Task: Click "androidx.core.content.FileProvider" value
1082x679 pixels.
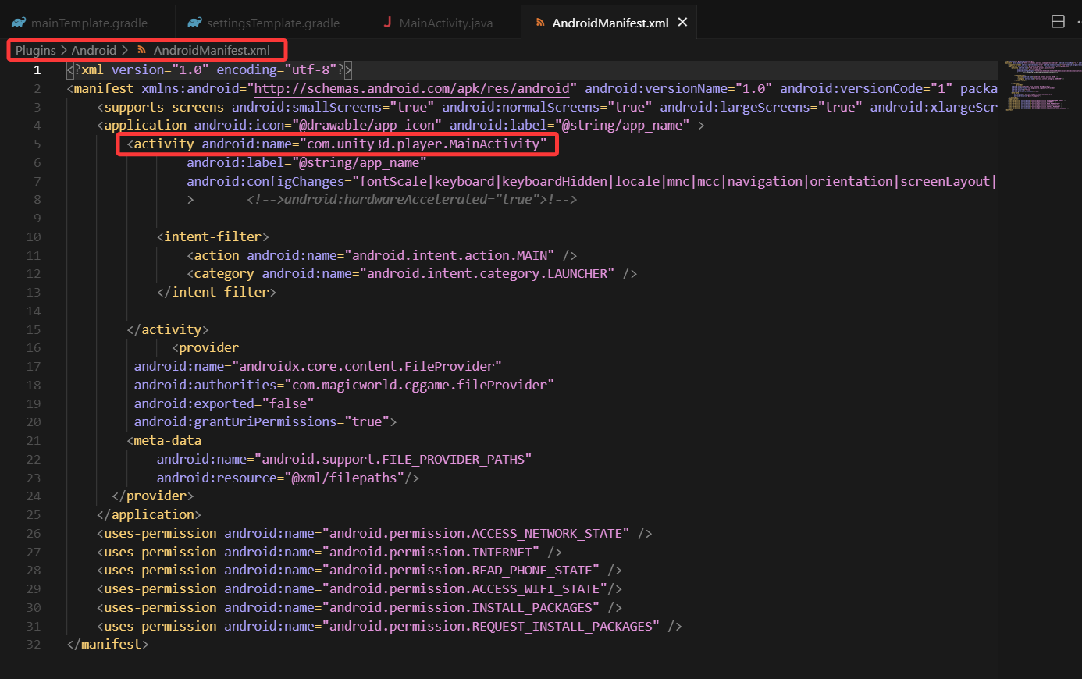Action: [x=367, y=366]
